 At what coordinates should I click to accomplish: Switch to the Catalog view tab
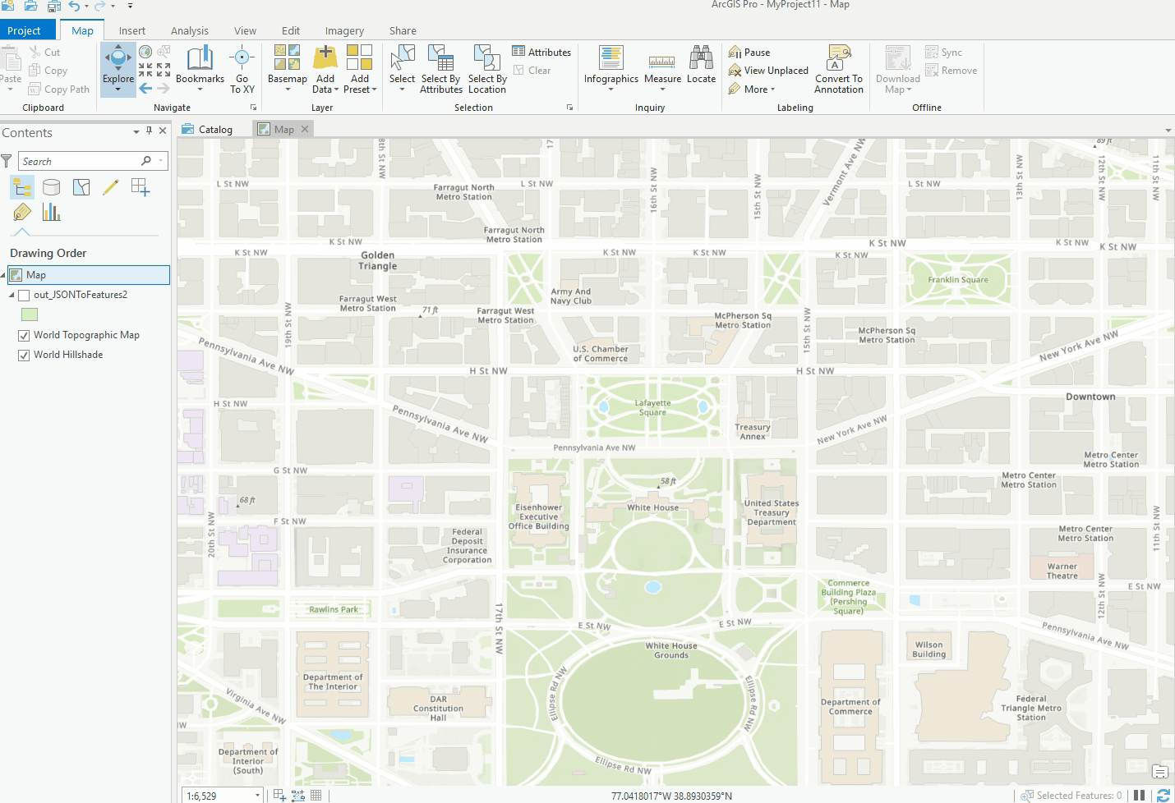(207, 129)
